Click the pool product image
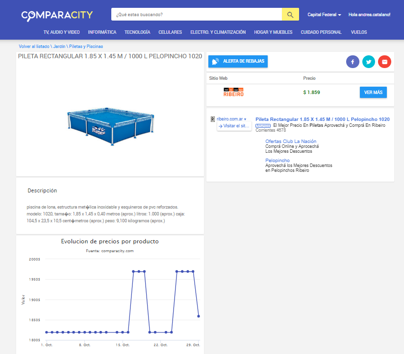Viewport: 404px width, 354px height. (x=111, y=126)
